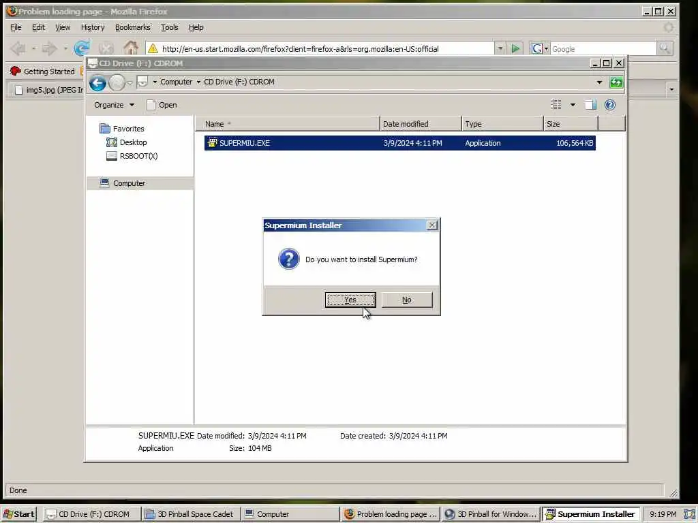Sort by Date modified column
The width and height of the screenshot is (698, 523).
[421, 124]
